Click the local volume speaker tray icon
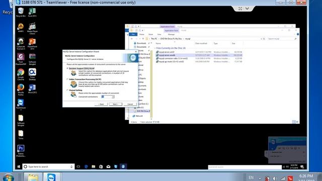The image size is (322, 181). pyautogui.click(x=275, y=178)
